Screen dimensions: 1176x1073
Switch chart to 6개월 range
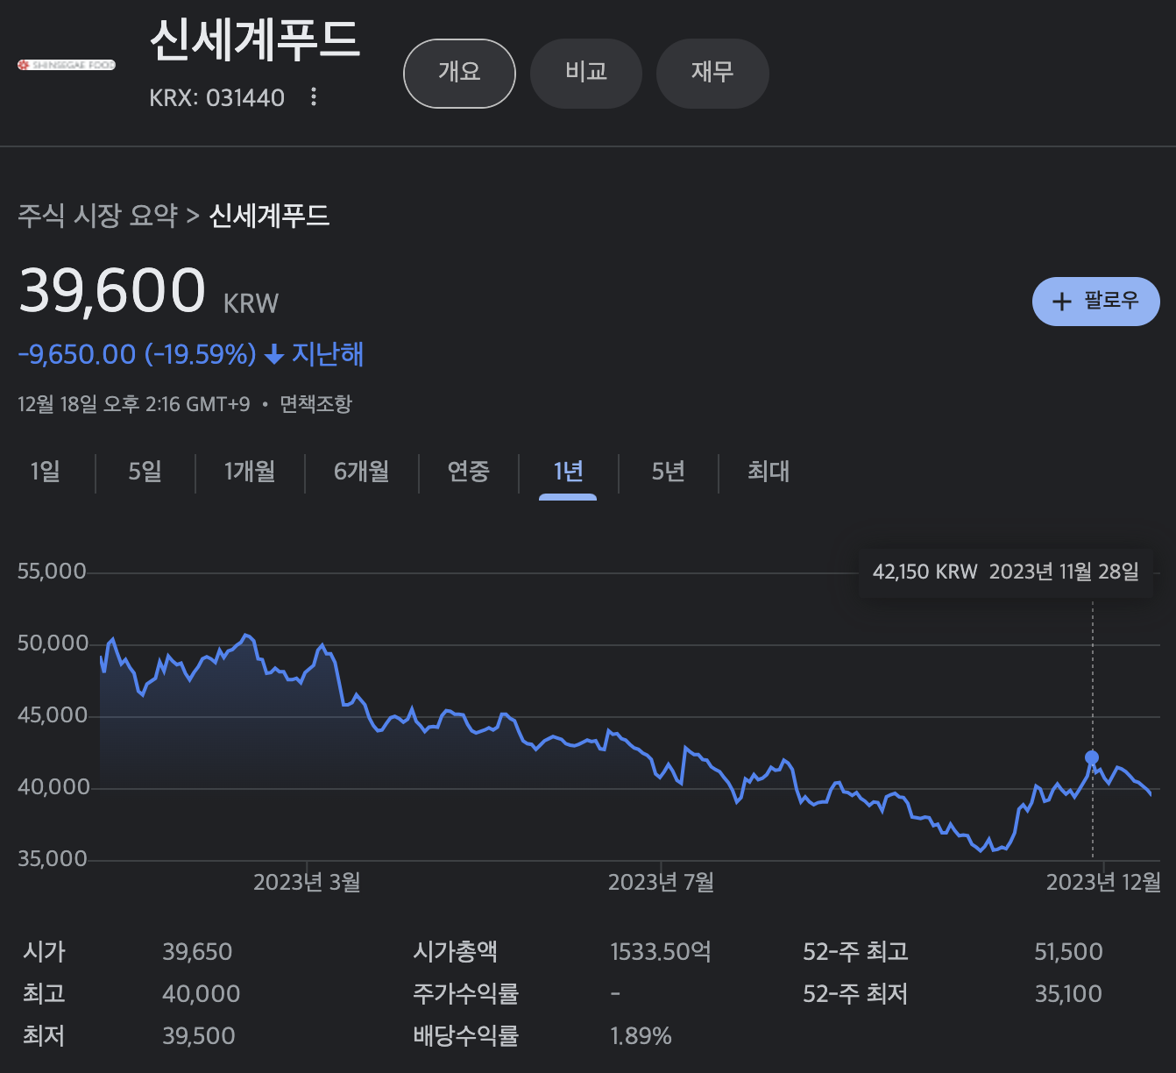point(362,472)
